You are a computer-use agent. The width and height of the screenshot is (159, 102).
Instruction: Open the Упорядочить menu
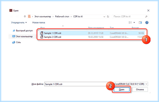(x=19, y=23)
